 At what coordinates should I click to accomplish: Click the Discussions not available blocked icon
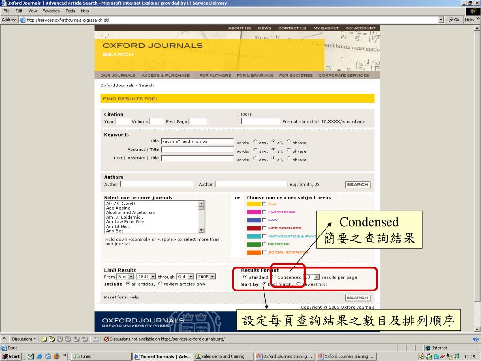tap(106, 339)
